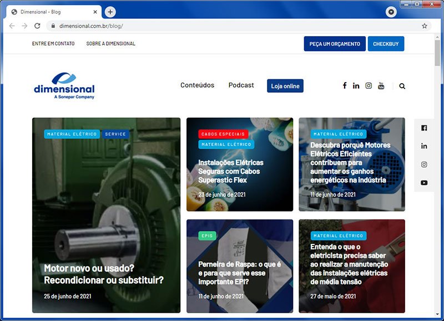Open the Podcast menu item

(x=241, y=85)
